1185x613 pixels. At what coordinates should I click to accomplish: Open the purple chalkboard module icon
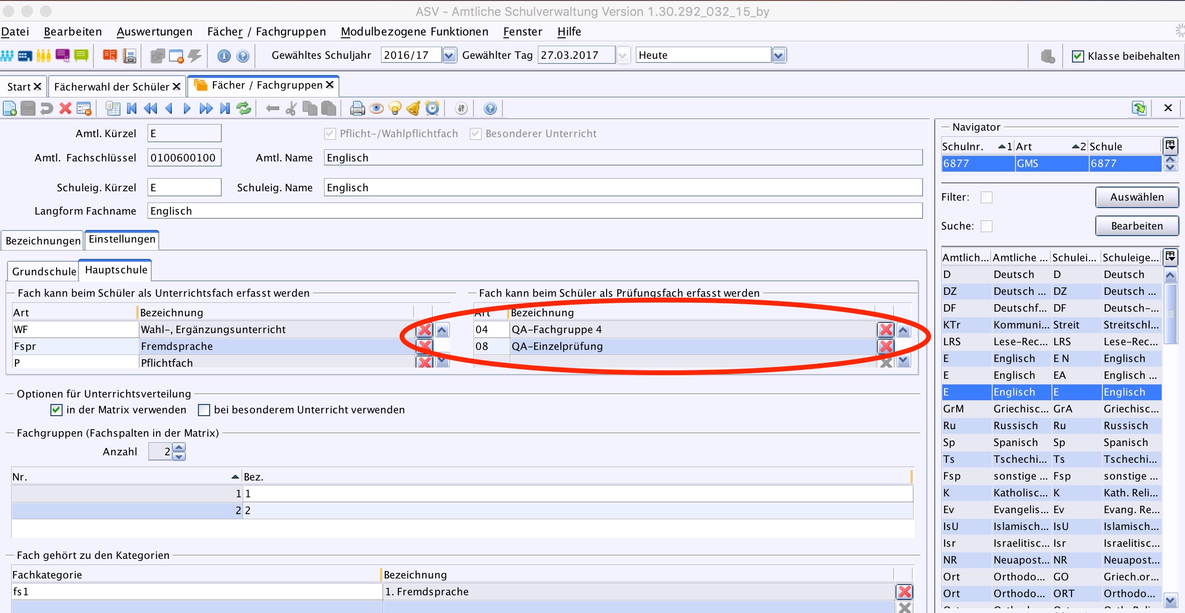click(x=62, y=56)
